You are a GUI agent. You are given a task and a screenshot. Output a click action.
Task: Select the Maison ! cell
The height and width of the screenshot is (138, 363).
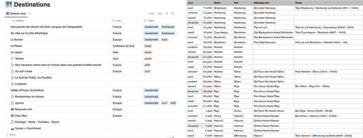coord(273,136)
